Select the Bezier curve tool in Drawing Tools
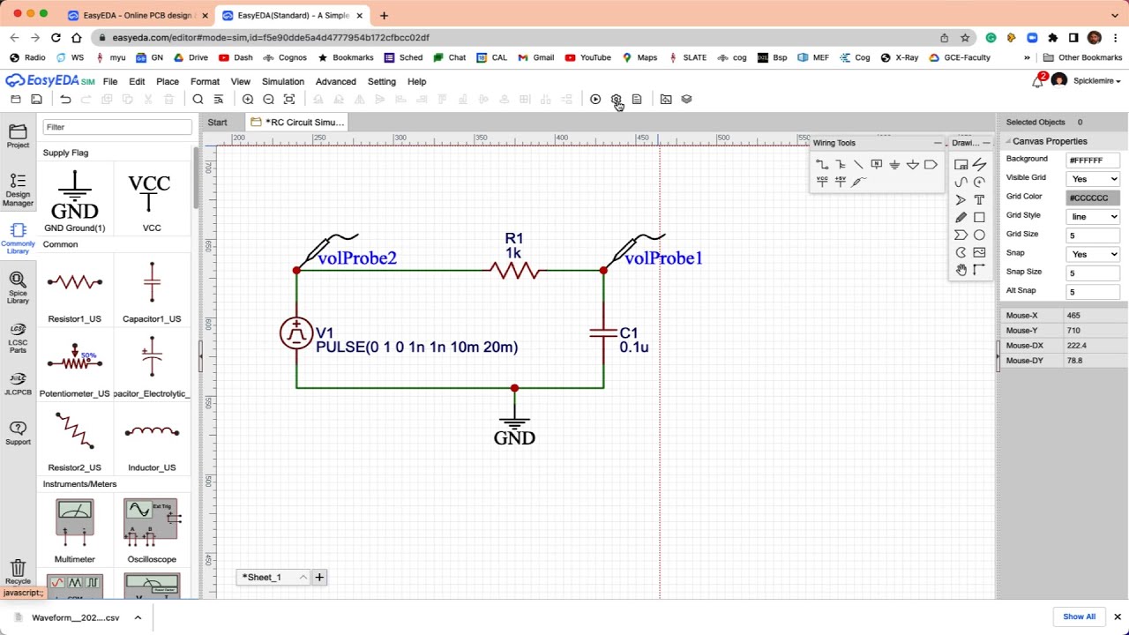The height and width of the screenshot is (635, 1129). pos(961,183)
